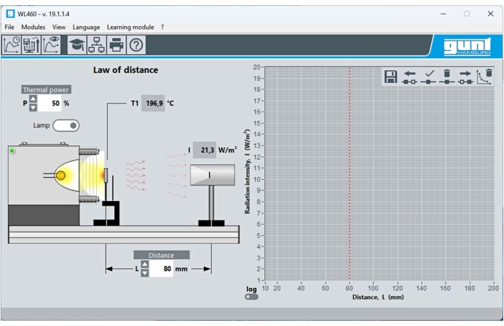Click the gunt Hamburg logo
Viewport: 504px width, 326px height.
468,47
